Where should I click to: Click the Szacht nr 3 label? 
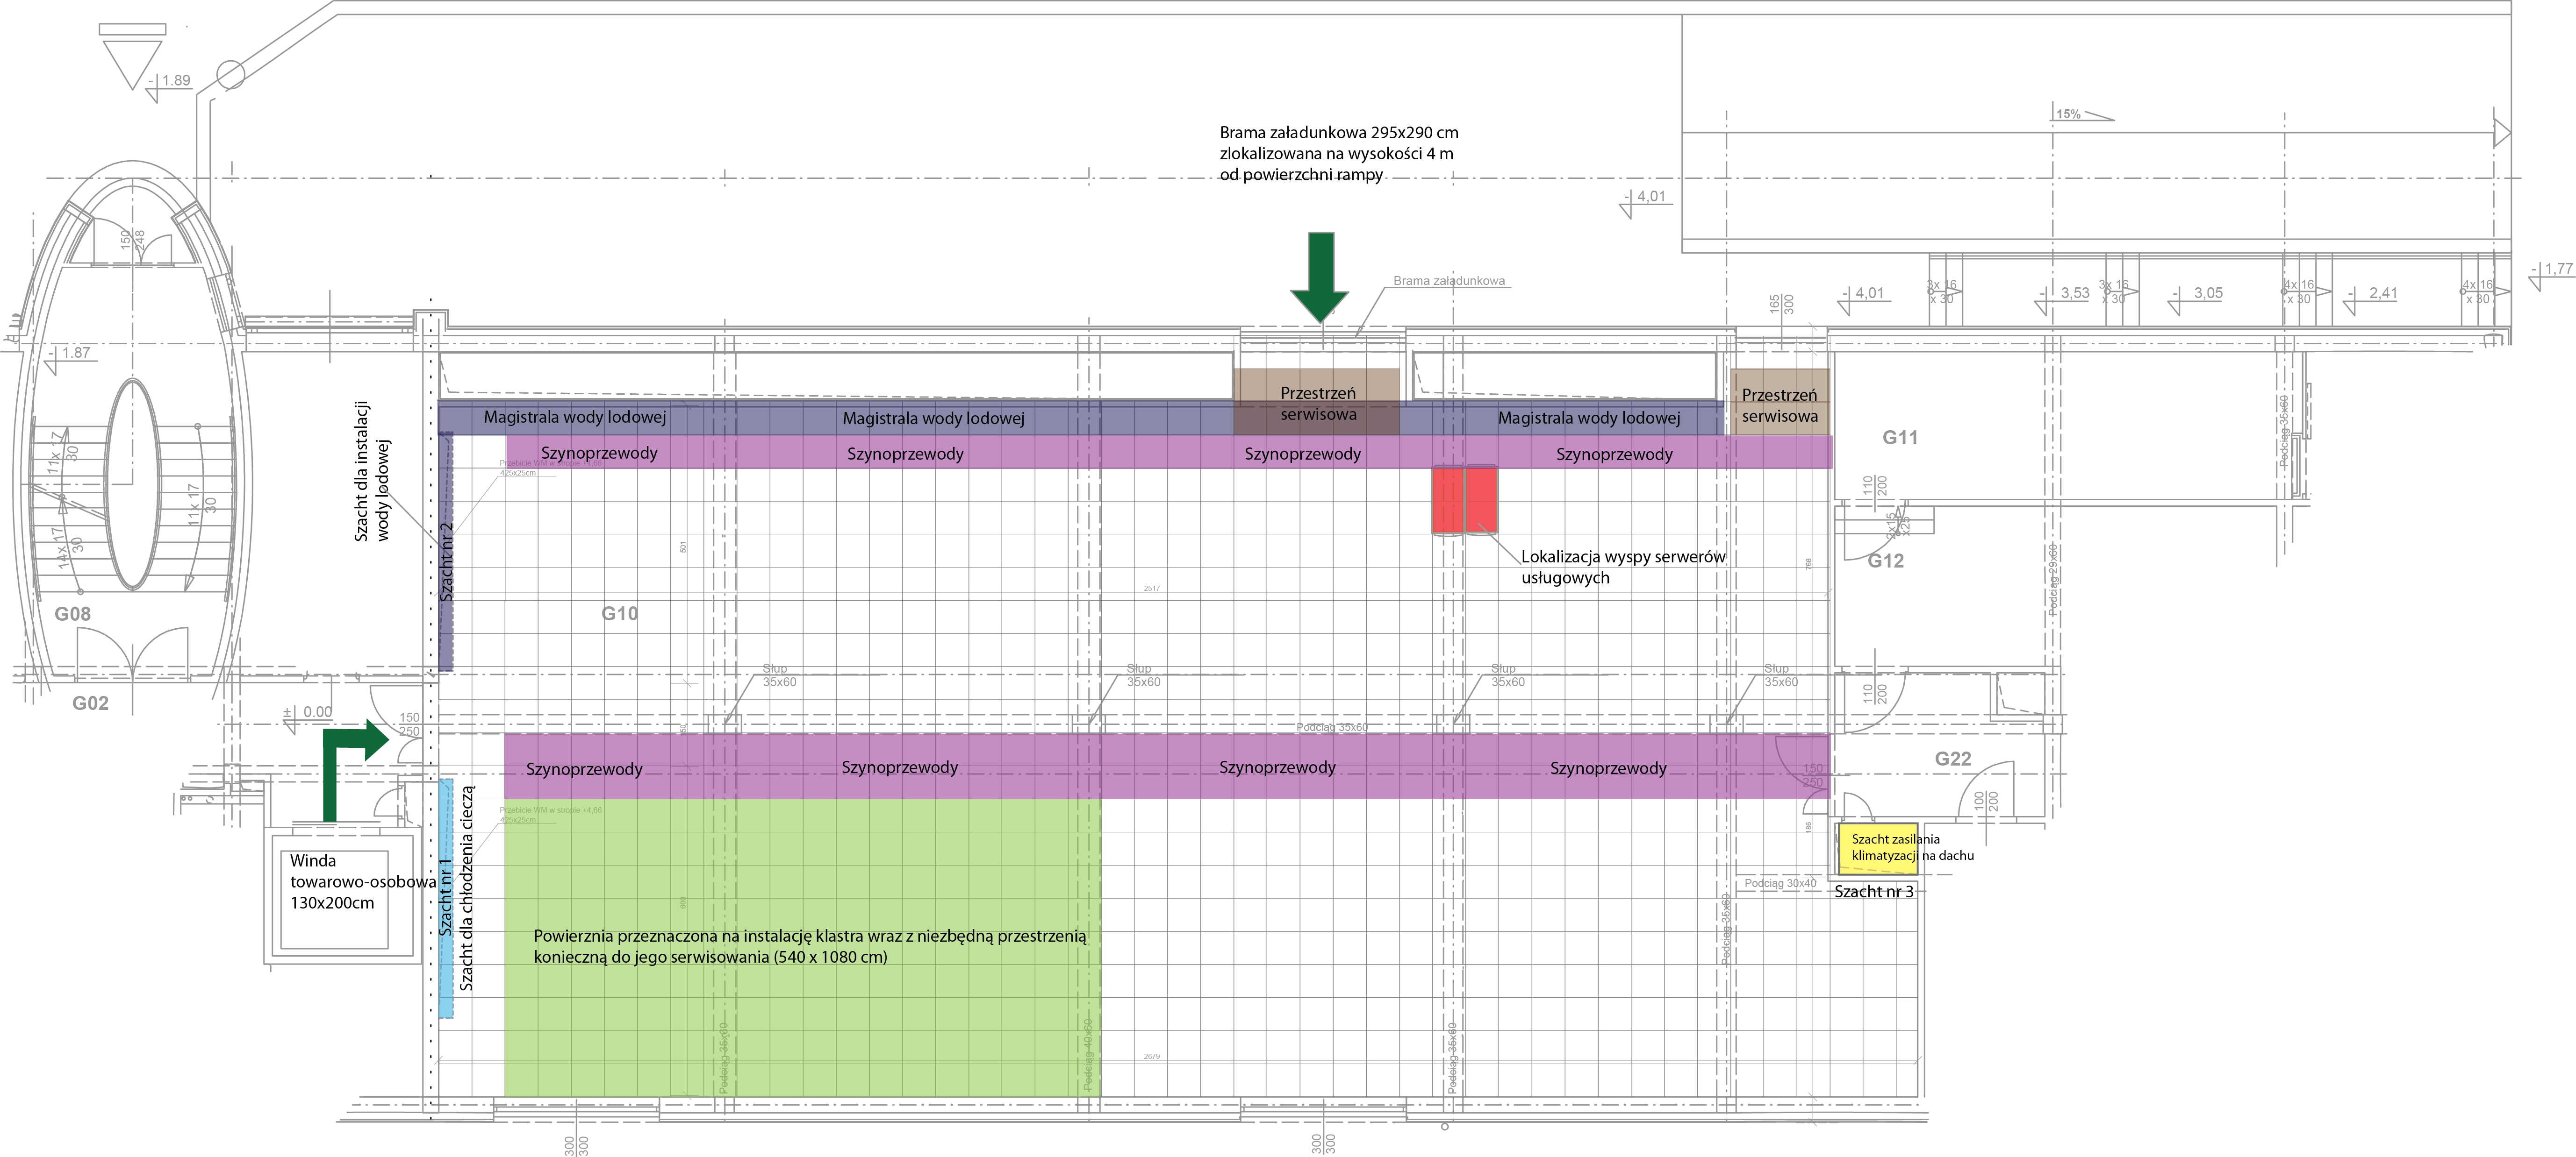click(1873, 891)
